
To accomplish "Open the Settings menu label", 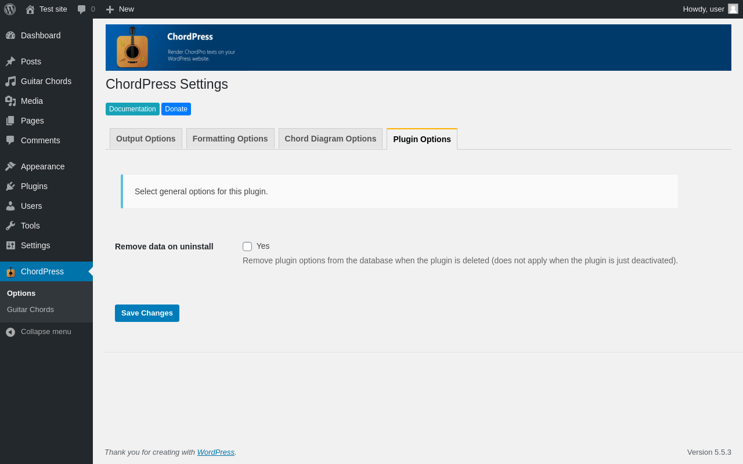I will tap(35, 245).
